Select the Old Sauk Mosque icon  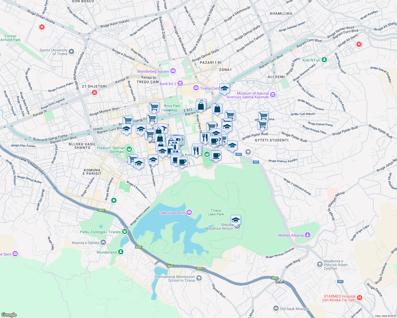coord(276,308)
